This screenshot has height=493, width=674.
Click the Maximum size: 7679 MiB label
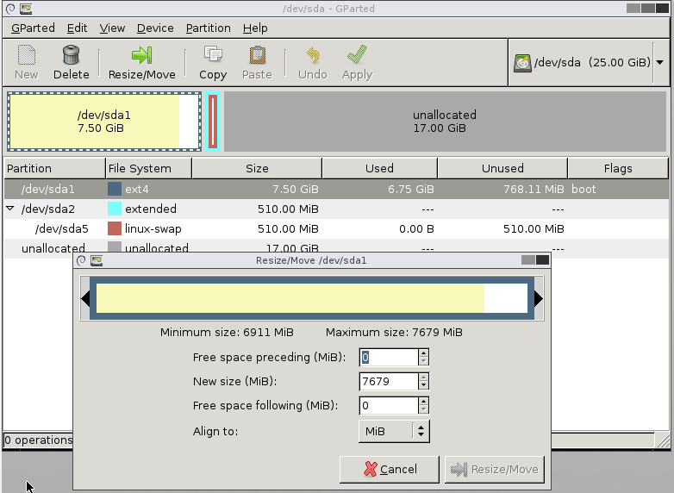[394, 332]
